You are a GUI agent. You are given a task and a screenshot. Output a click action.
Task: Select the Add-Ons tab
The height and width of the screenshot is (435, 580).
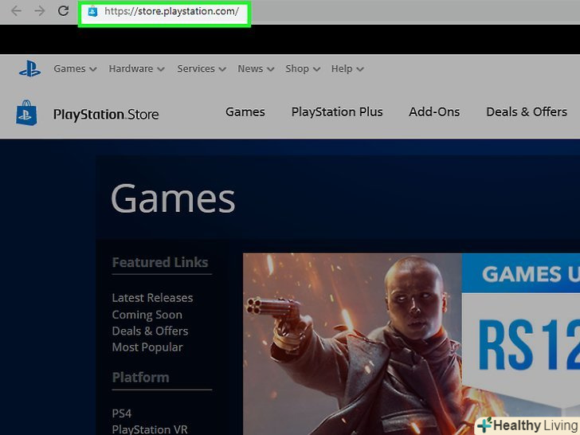pyautogui.click(x=434, y=112)
